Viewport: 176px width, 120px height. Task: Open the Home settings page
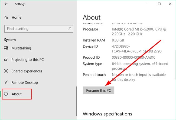(17, 17)
